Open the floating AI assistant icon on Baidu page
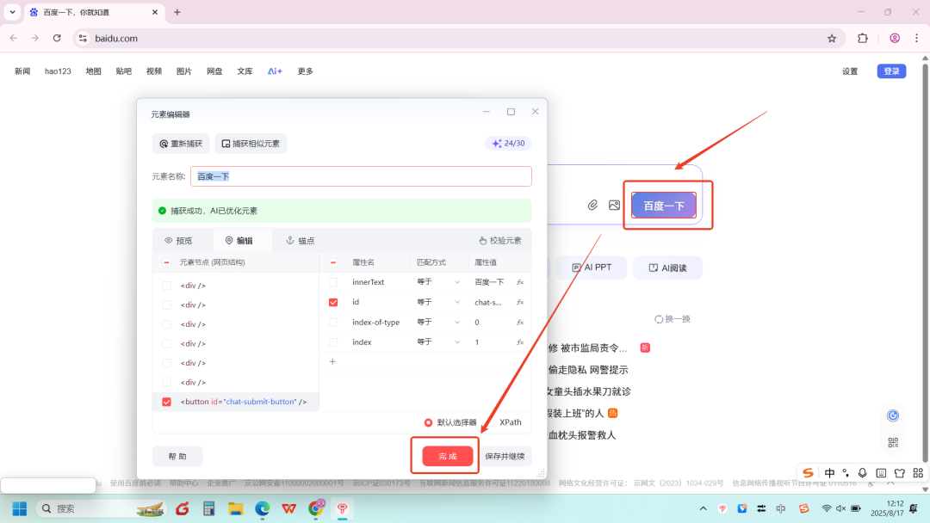The height and width of the screenshot is (523, 930). tap(893, 415)
